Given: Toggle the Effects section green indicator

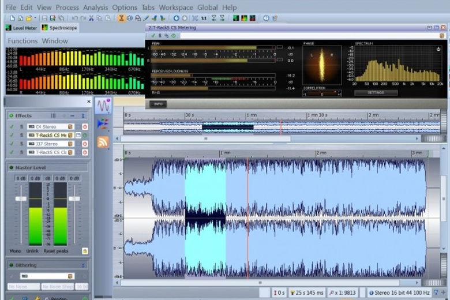Looking at the screenshot, I should (11, 116).
